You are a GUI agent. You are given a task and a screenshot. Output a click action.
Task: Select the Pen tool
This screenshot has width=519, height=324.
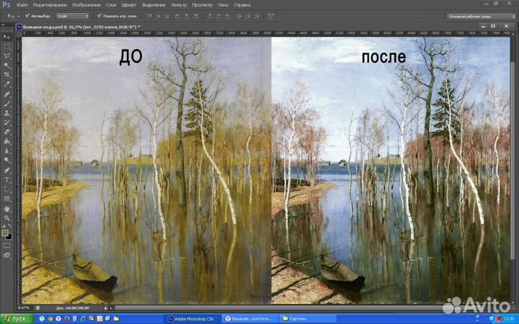pyautogui.click(x=6, y=171)
